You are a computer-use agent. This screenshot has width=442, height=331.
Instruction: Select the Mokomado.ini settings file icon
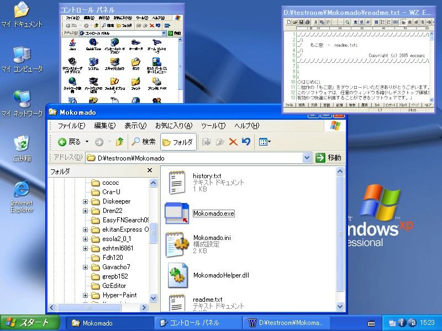click(x=177, y=244)
